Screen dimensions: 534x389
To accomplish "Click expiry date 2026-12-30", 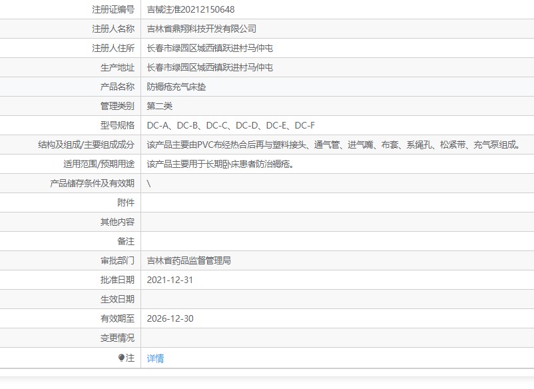I will coord(170,318).
